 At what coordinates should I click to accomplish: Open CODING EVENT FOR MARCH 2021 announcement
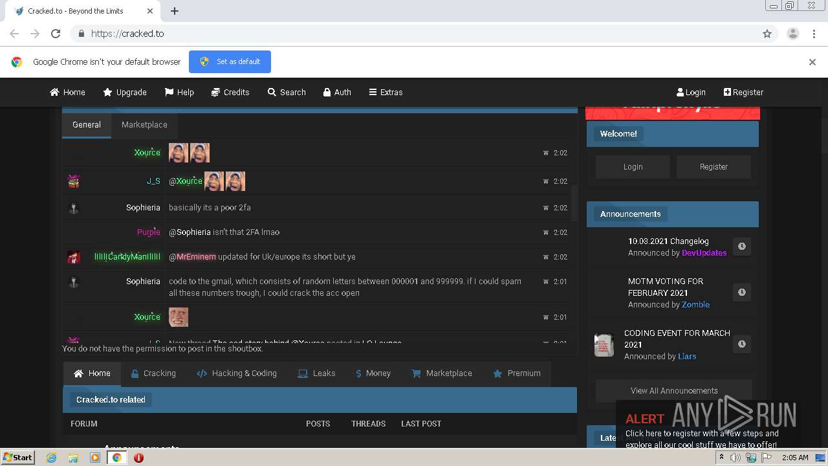pos(677,338)
